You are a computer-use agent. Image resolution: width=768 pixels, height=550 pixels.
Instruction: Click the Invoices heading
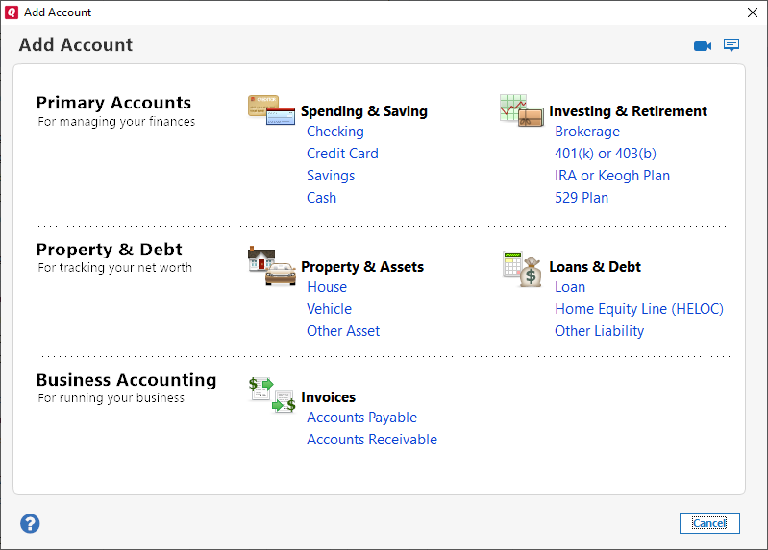pos(328,397)
